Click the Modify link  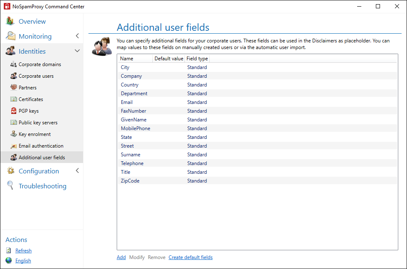[x=137, y=257]
